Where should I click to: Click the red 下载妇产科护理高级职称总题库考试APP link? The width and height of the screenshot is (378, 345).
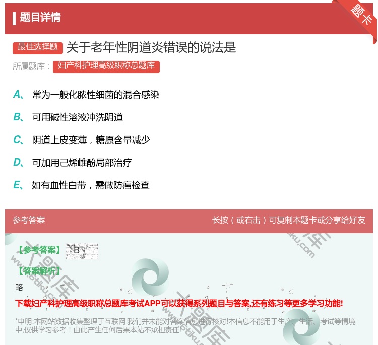click(x=179, y=303)
